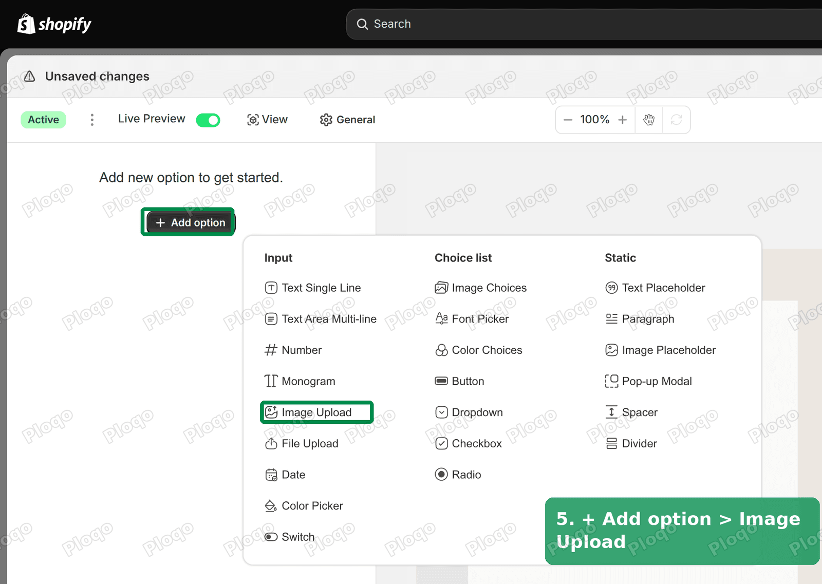
Task: Choose Image Choices option
Action: [481, 288]
